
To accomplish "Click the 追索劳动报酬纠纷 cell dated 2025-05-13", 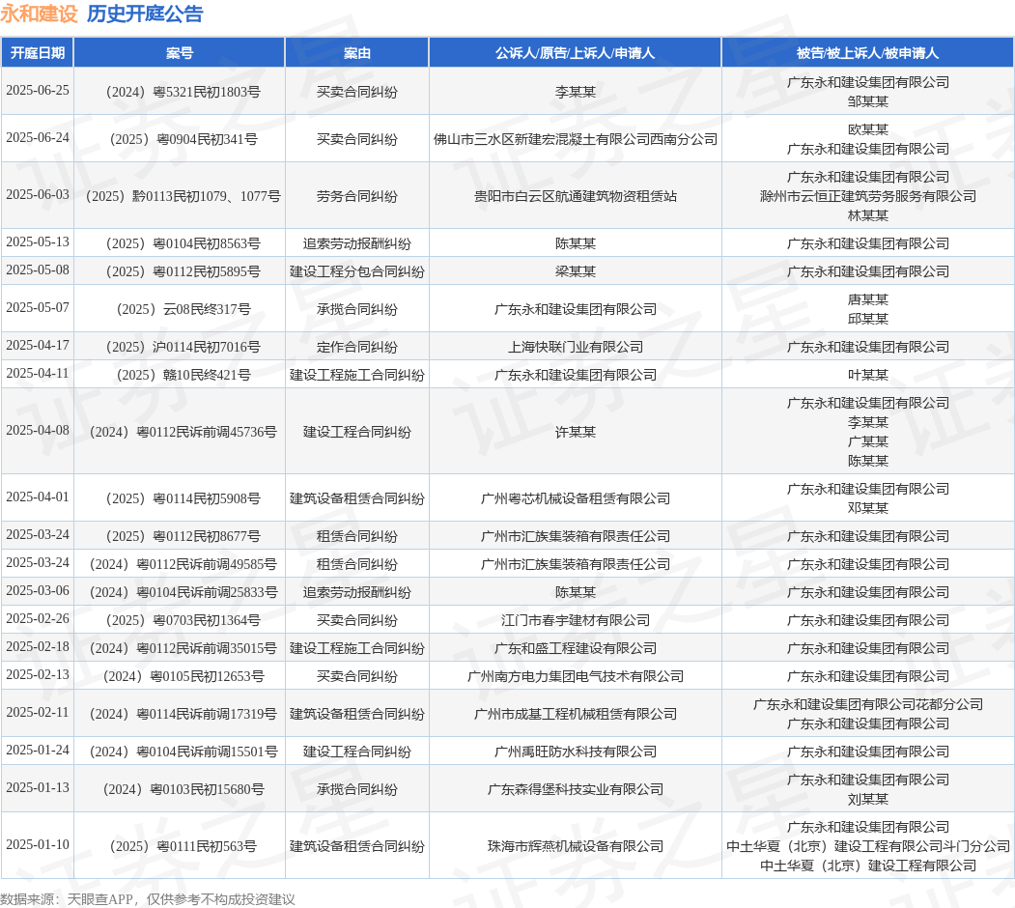I will (356, 243).
